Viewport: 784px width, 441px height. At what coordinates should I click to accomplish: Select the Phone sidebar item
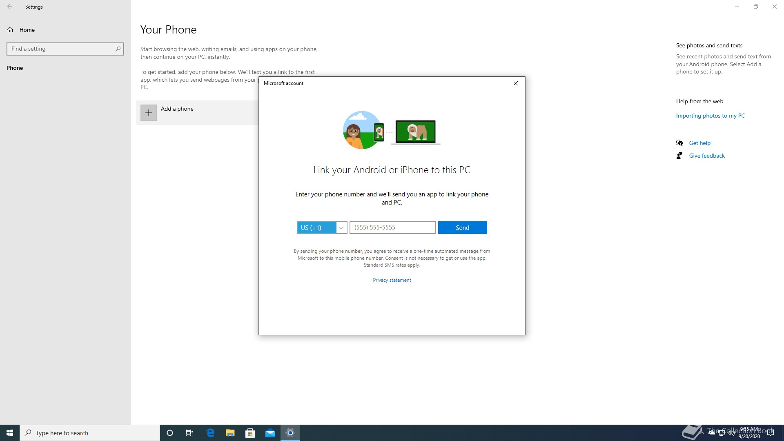(15, 68)
